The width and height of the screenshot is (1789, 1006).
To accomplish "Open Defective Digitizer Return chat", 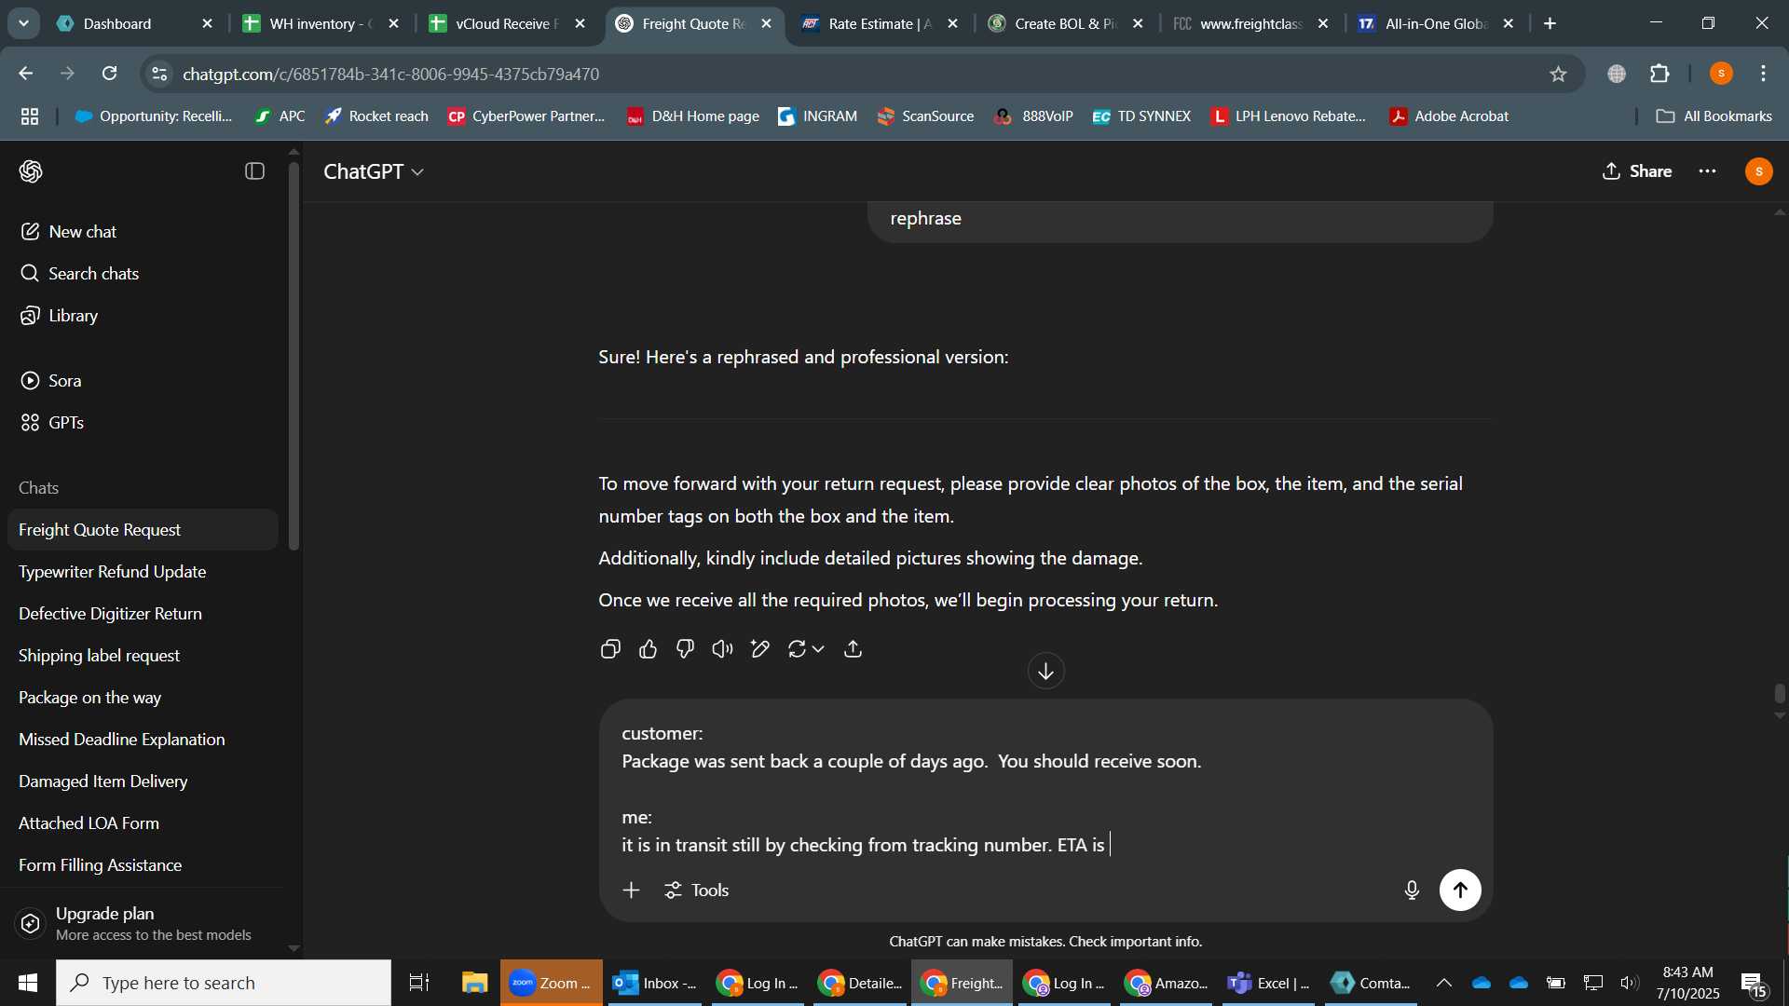I will point(143,613).
